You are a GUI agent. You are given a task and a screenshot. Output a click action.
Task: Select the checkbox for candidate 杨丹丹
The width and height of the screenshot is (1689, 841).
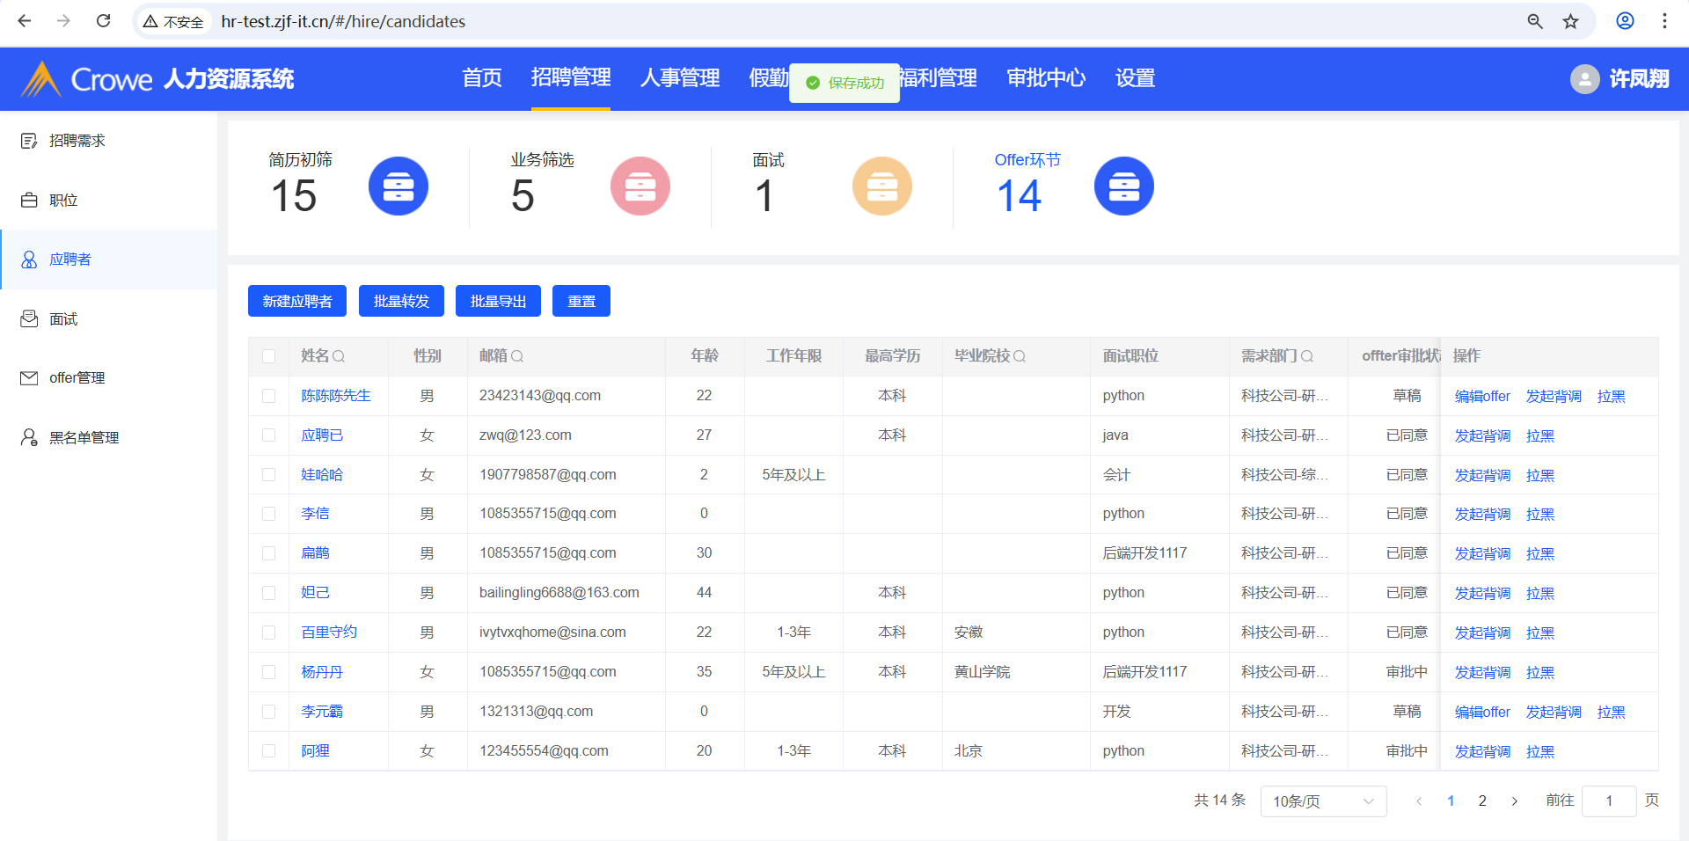tap(269, 672)
